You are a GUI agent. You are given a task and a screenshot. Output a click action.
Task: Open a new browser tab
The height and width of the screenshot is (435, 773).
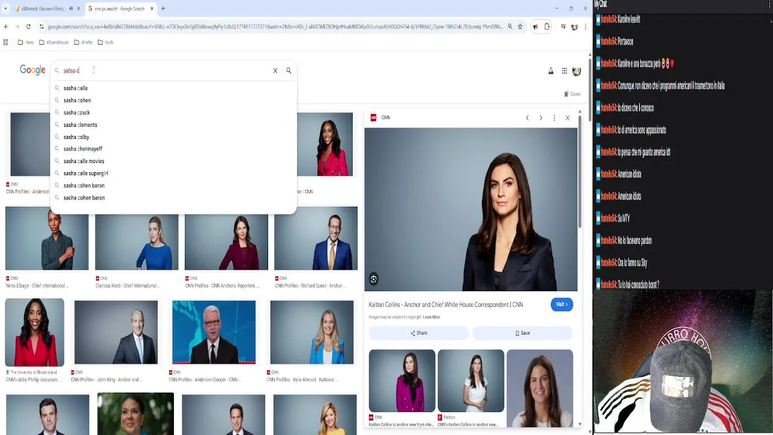pos(163,8)
